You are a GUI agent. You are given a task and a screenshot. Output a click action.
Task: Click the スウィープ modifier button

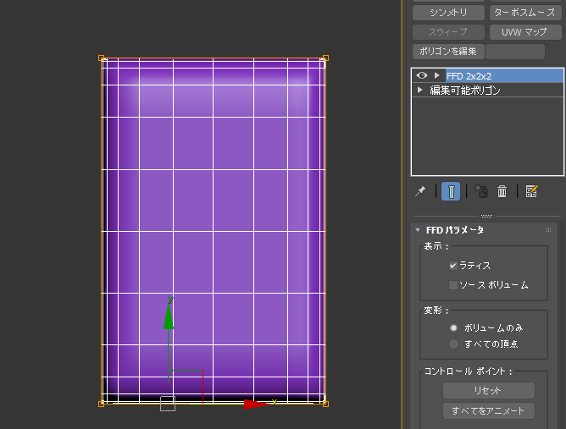pyautogui.click(x=448, y=32)
